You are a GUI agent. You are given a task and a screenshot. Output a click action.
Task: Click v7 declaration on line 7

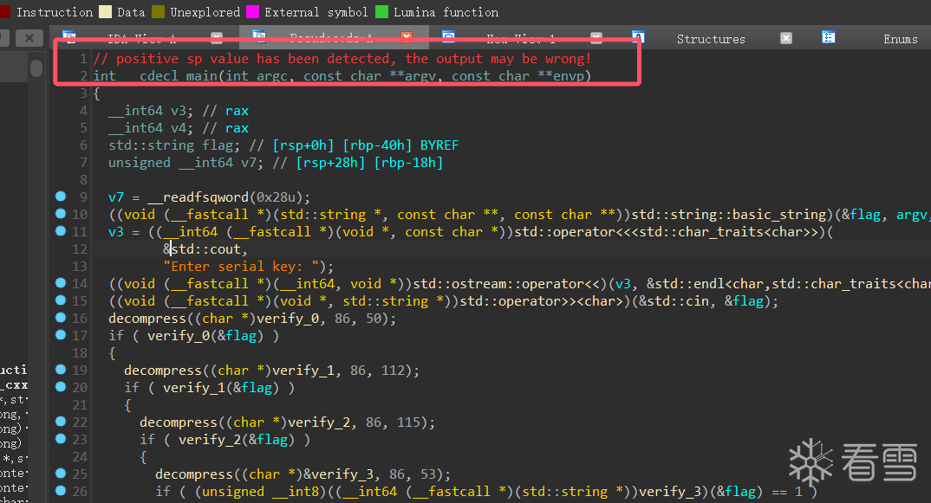pyautogui.click(x=186, y=163)
